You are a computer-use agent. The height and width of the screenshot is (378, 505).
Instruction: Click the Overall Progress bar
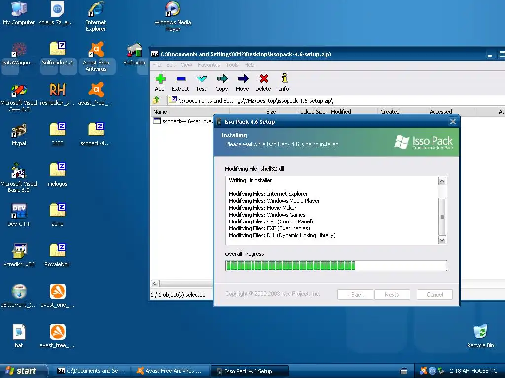pyautogui.click(x=336, y=265)
